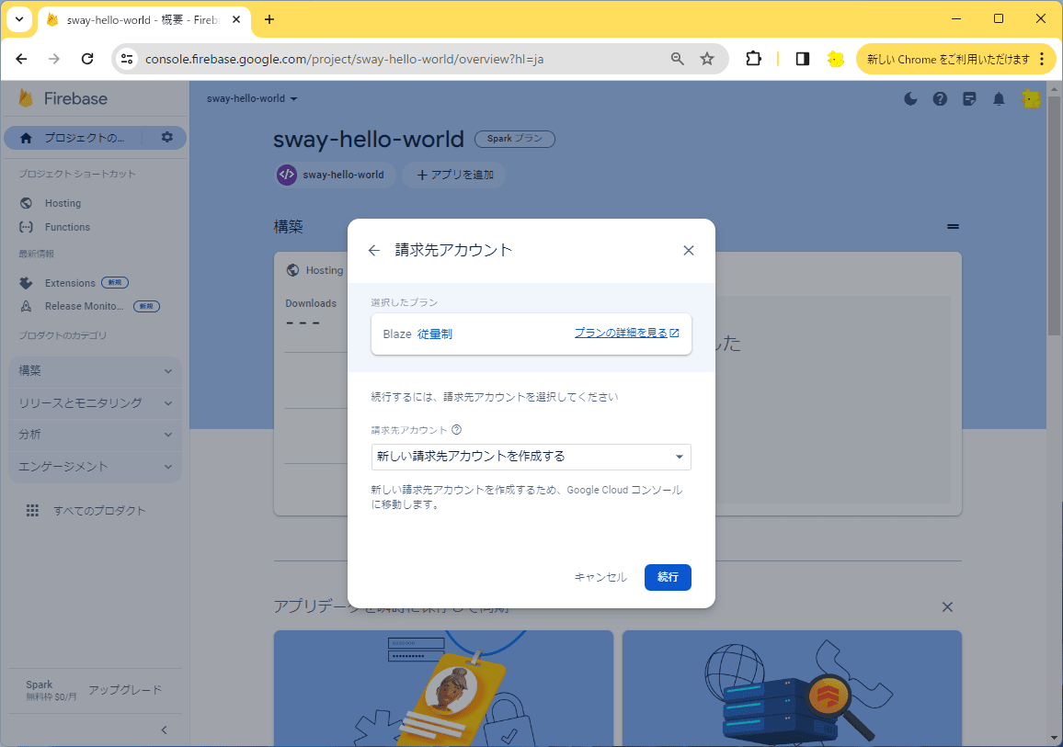The image size is (1063, 747).
Task: Reload the page with refresh icon
Action: pos(87,59)
